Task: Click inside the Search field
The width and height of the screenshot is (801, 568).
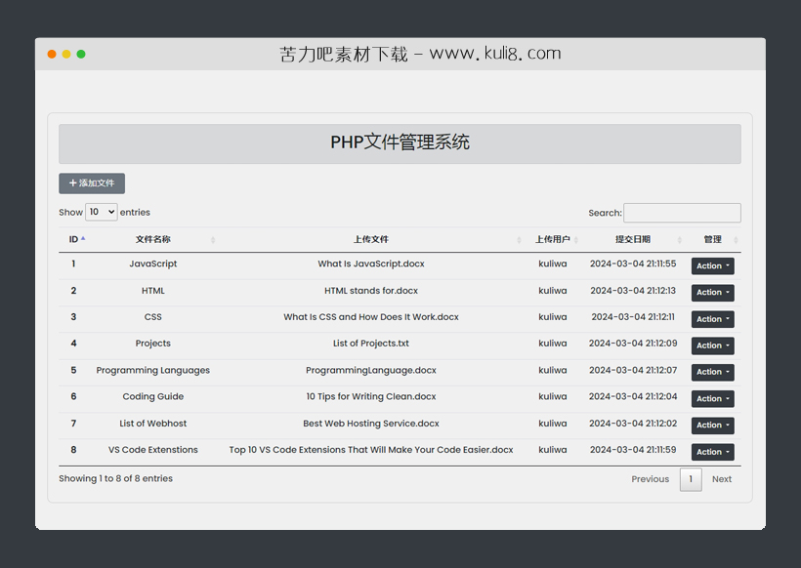Action: click(x=682, y=212)
